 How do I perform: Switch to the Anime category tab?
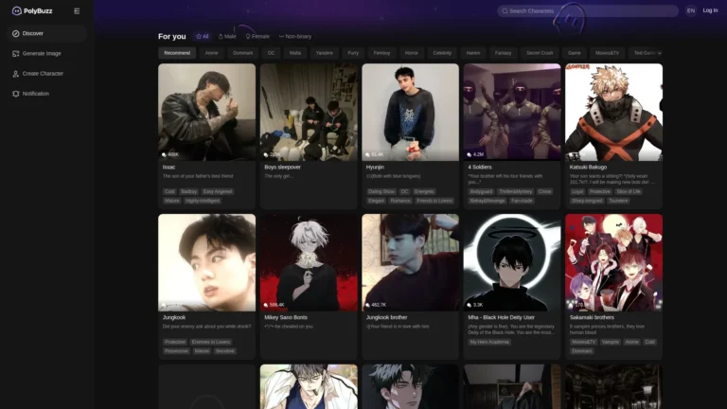211,53
